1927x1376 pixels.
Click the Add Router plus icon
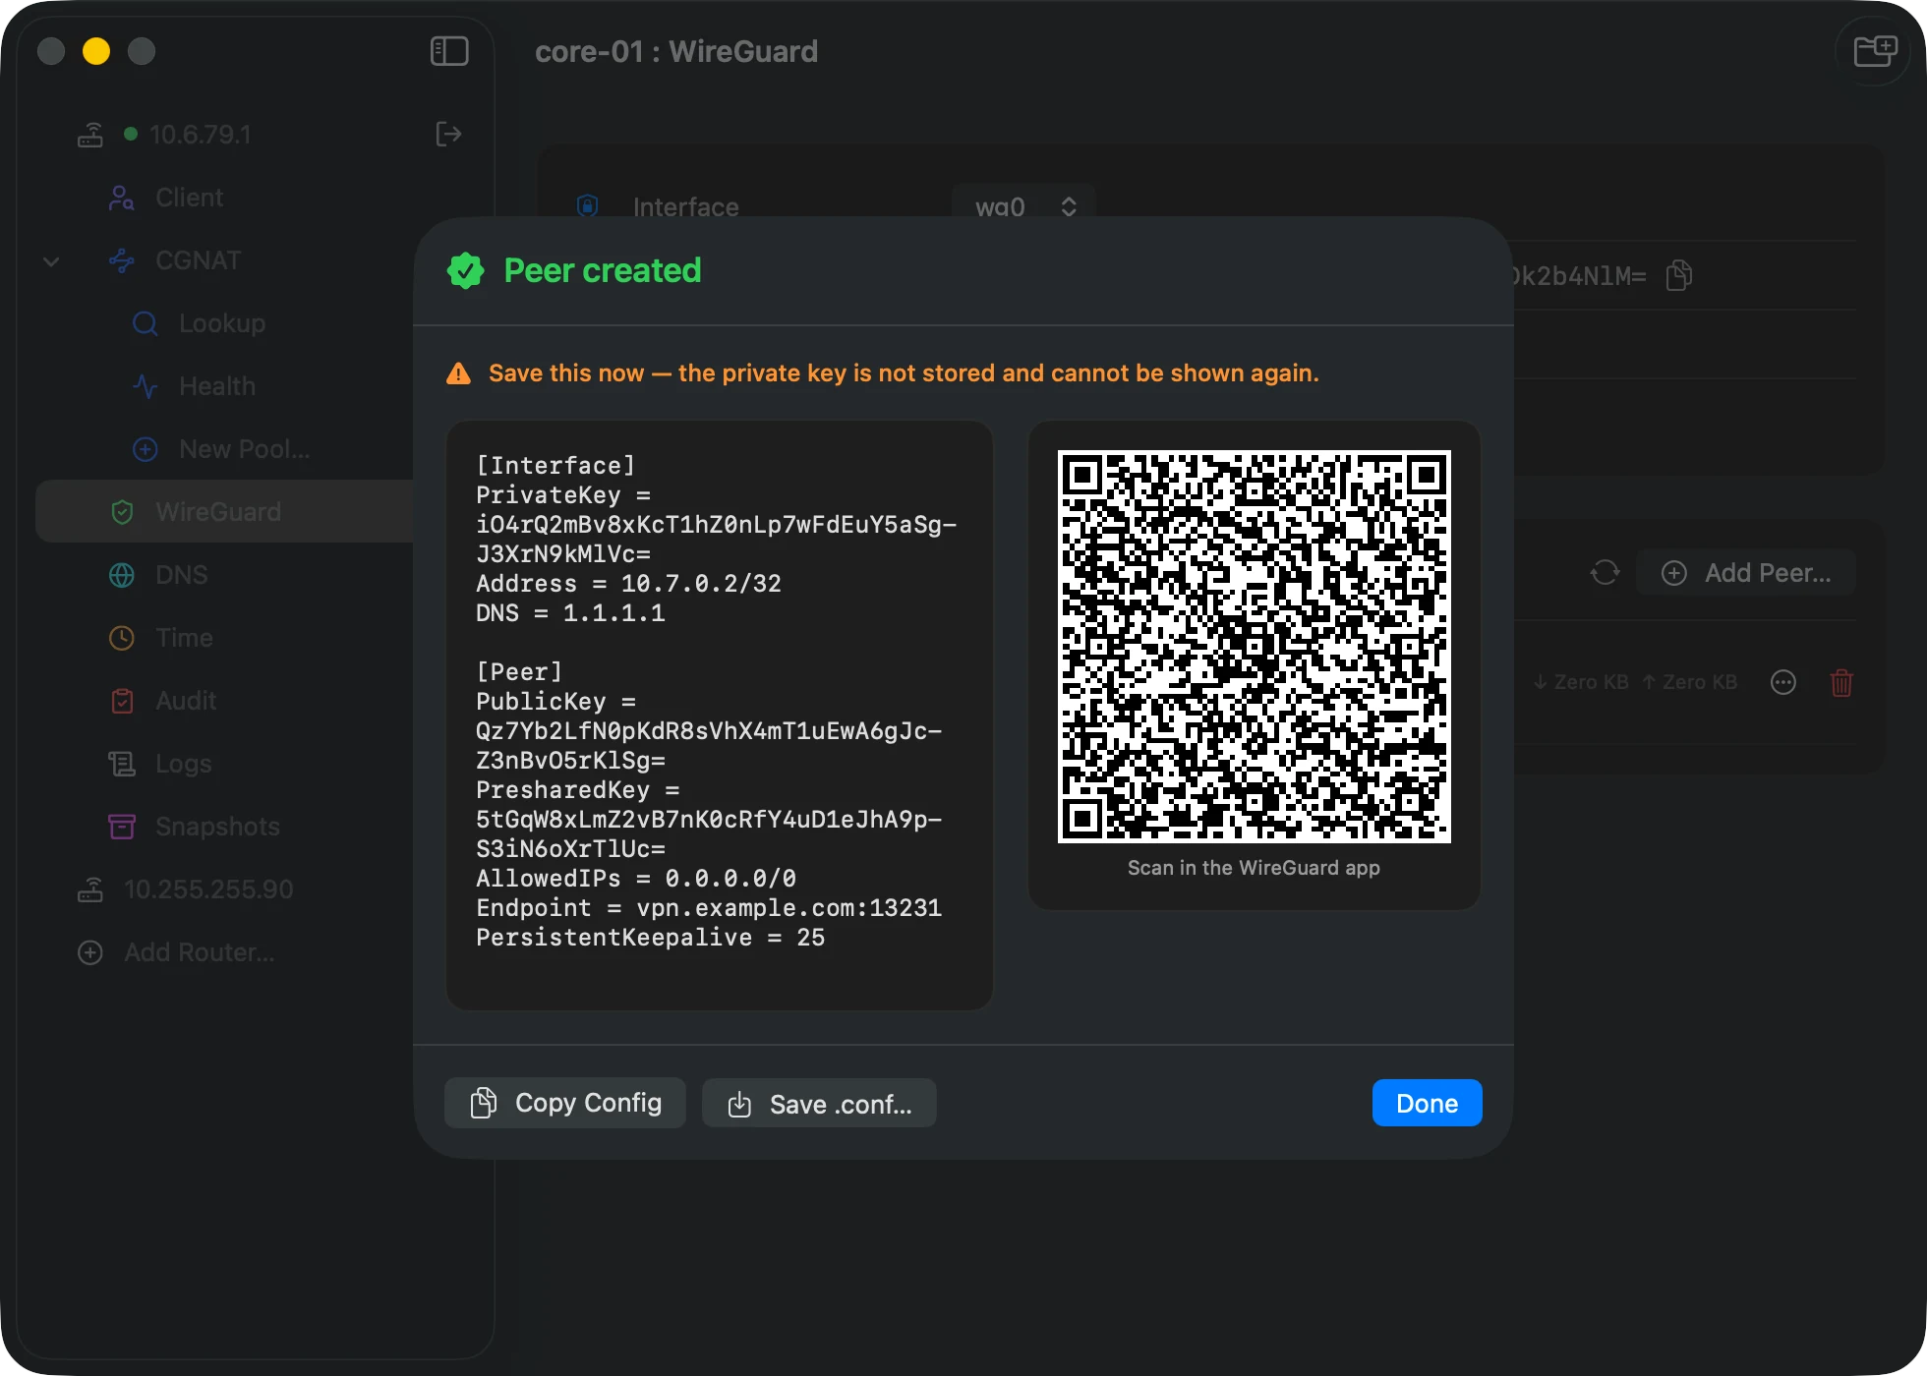point(89,952)
